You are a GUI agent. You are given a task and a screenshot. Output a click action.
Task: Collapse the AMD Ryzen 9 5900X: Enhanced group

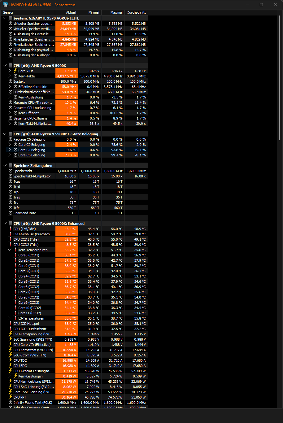tap(5, 224)
